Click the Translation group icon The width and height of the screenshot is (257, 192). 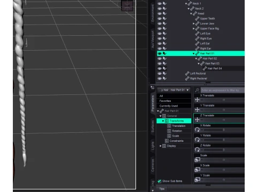pyautogui.click(x=169, y=126)
